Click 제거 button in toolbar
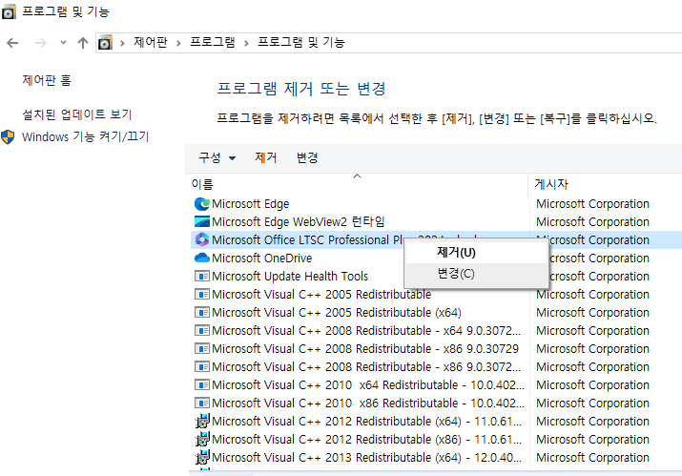This screenshot has width=682, height=476. (266, 157)
